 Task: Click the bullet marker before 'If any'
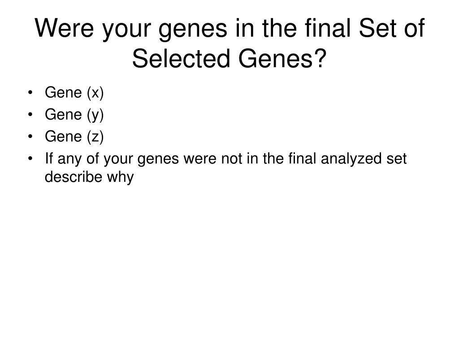(x=30, y=159)
